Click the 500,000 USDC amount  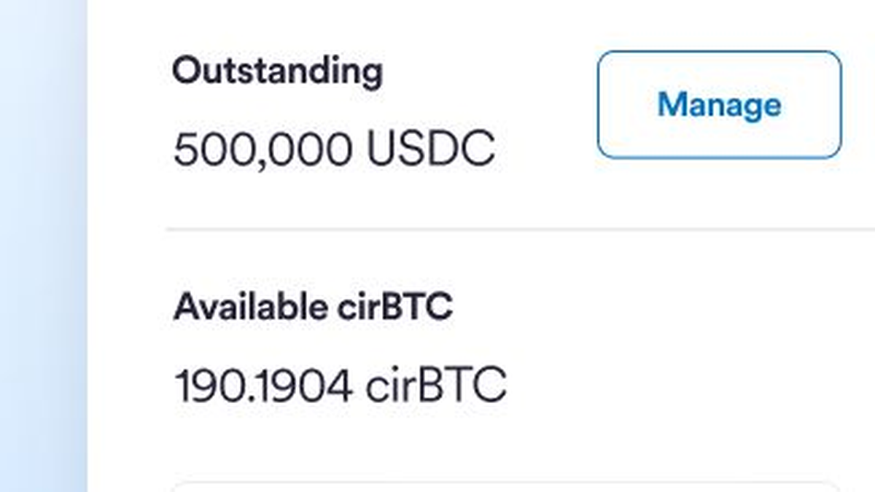point(335,149)
